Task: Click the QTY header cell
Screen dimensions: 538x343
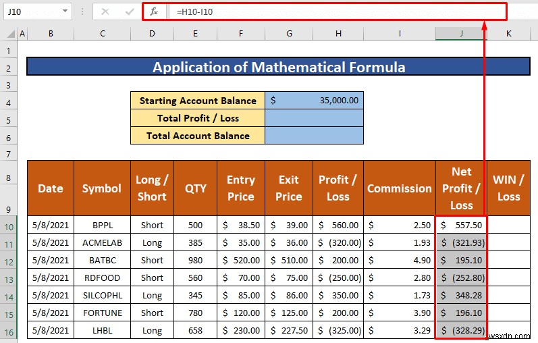Action: (x=195, y=188)
